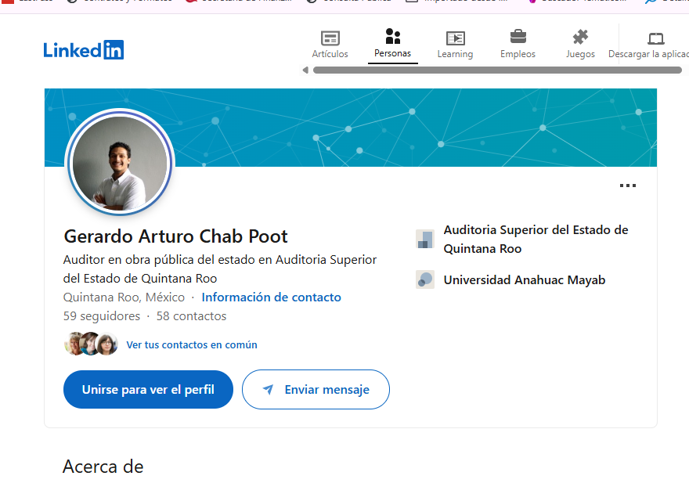The height and width of the screenshot is (483, 689).
Task: Open the three-dot more options menu
Action: coord(627,186)
